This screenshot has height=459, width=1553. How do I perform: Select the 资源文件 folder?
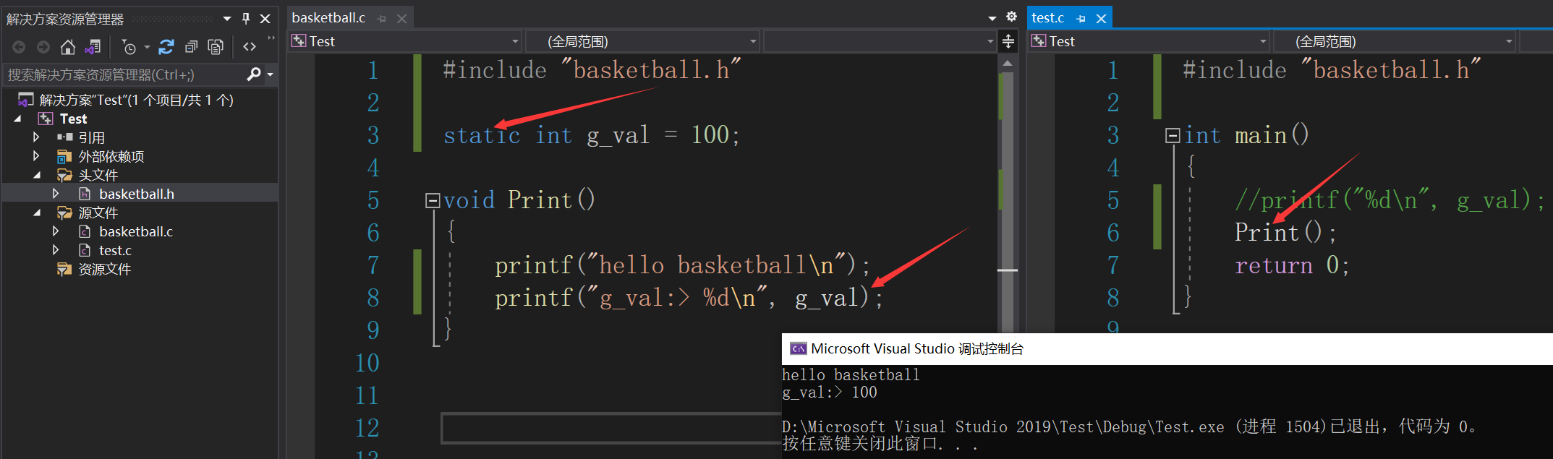pos(104,269)
